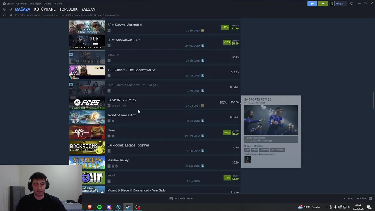Click the microphone icon in system tray
Image resolution: width=375 pixels, height=211 pixels.
335,207
